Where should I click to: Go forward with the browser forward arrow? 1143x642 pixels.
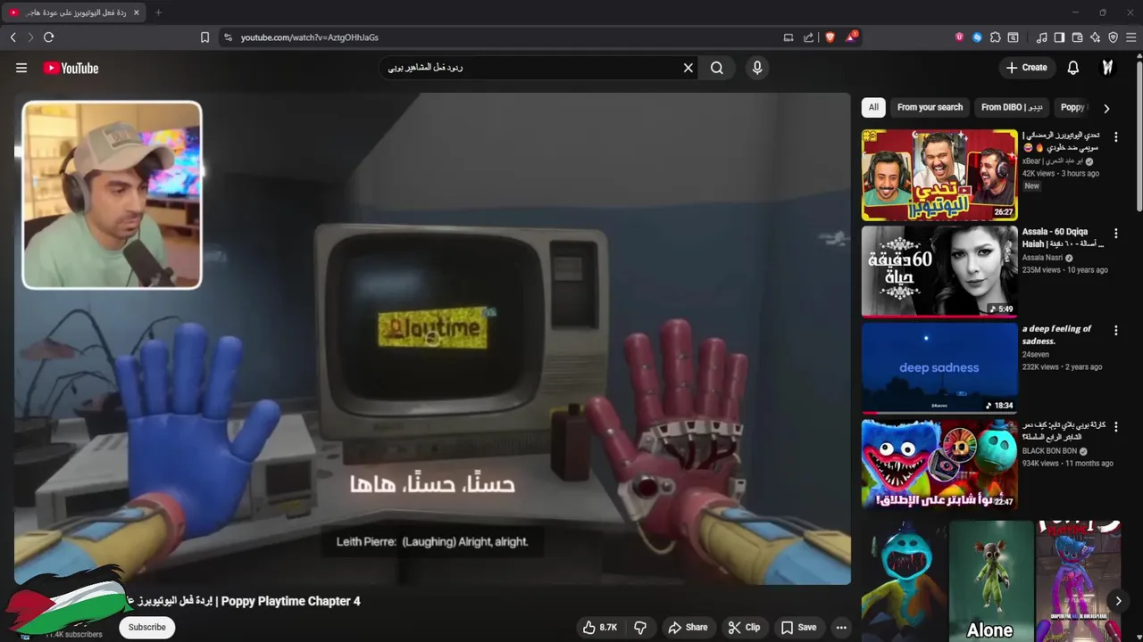[x=30, y=37]
